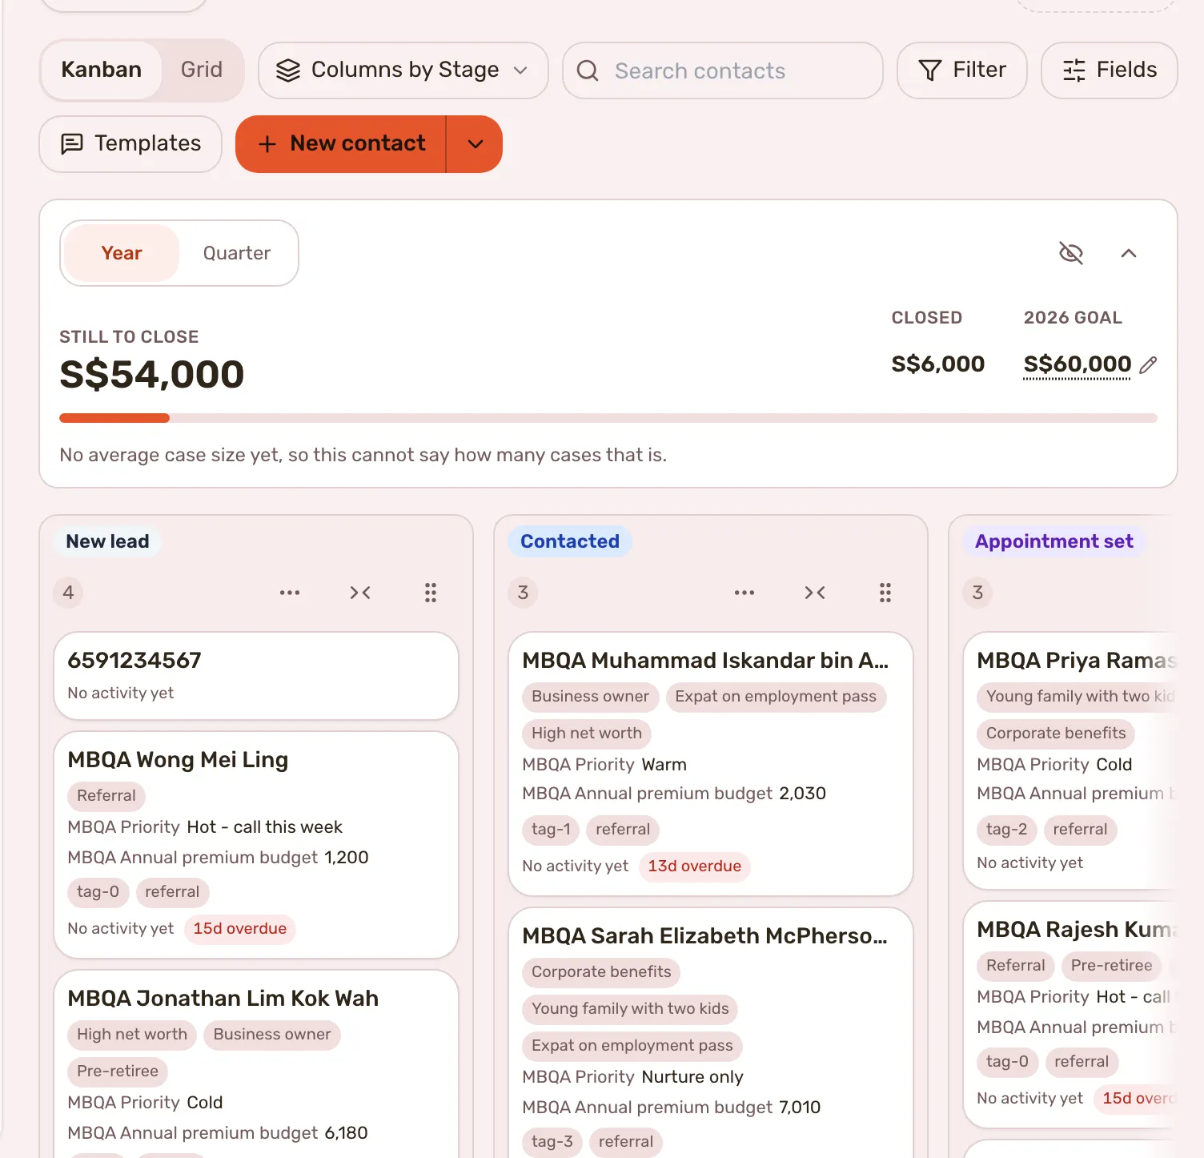Click the Appointment set stage label
This screenshot has width=1204, height=1158.
coord(1054,541)
